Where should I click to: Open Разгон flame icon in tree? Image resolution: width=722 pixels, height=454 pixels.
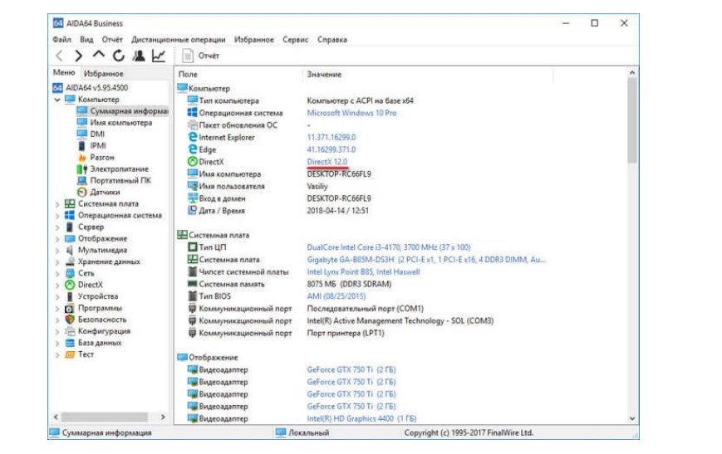(82, 158)
